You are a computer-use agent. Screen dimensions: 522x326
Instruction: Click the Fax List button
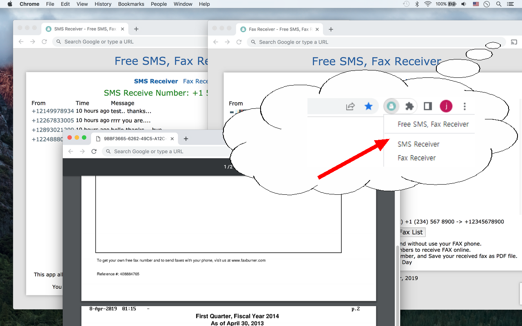[411, 232]
